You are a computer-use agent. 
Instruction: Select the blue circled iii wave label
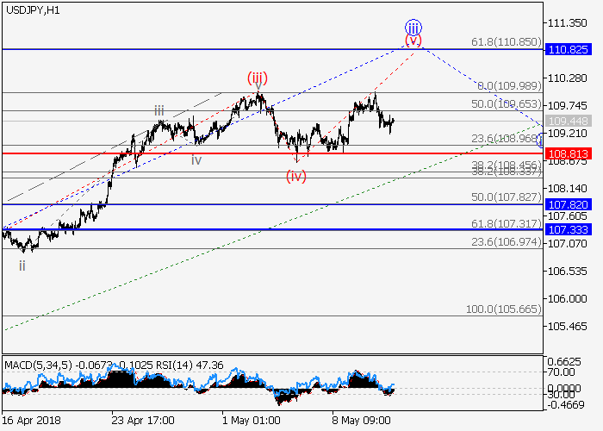[414, 26]
